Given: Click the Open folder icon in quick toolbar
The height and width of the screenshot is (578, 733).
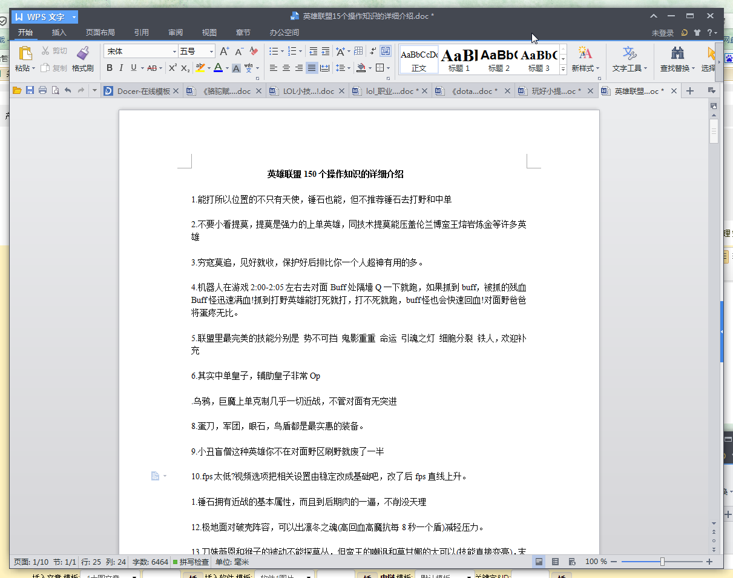Looking at the screenshot, I should 17,91.
